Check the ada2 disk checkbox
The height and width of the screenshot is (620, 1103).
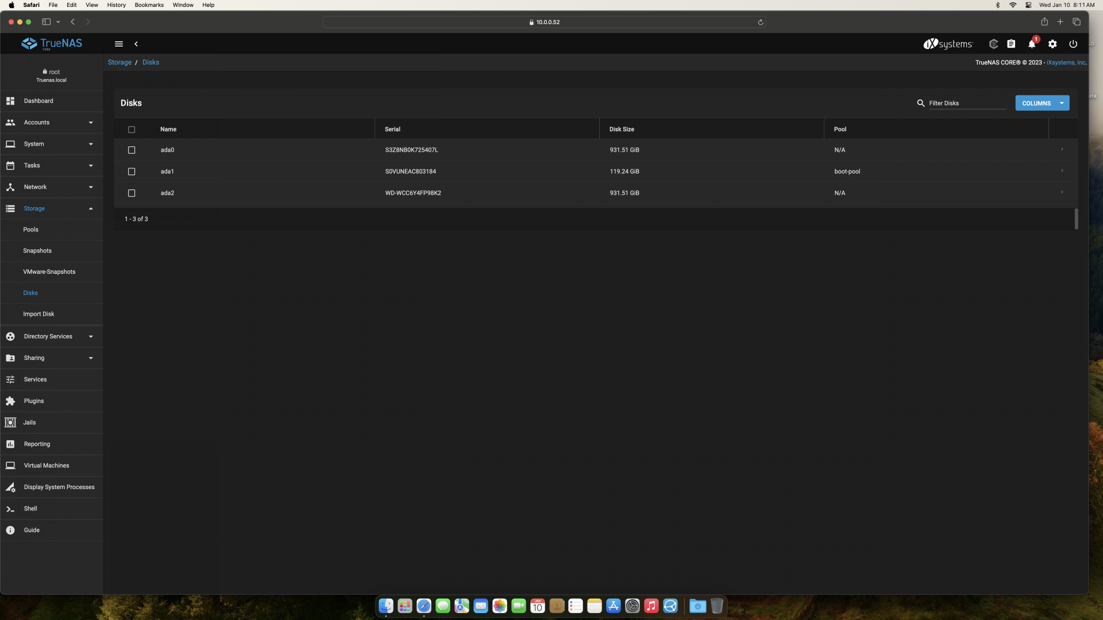[132, 193]
